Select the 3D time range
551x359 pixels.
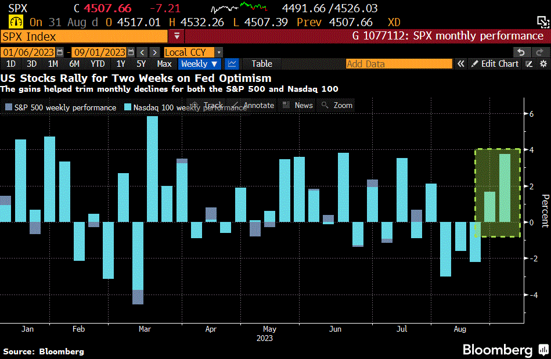pos(31,64)
